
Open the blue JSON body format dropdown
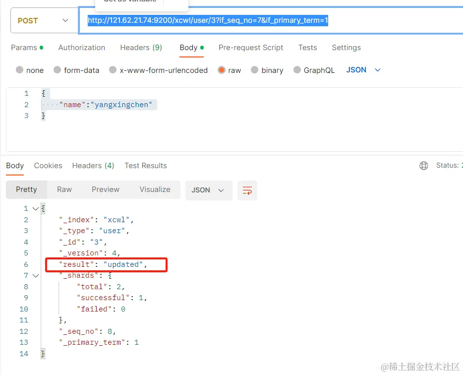[x=363, y=70]
